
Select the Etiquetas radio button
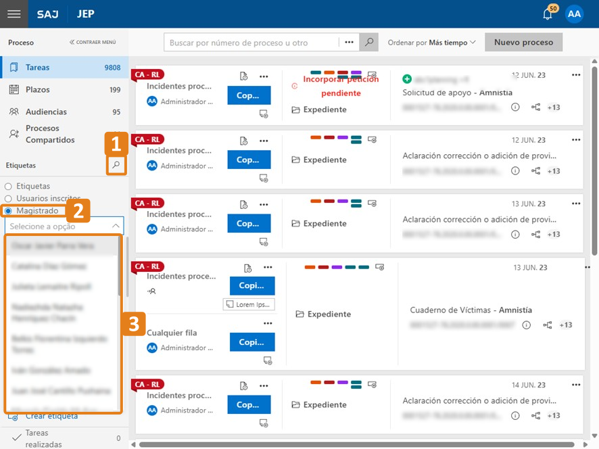(x=8, y=186)
